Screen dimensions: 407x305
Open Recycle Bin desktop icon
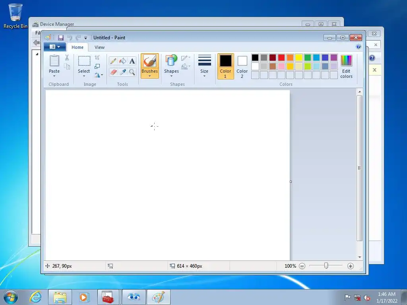[x=16, y=16]
